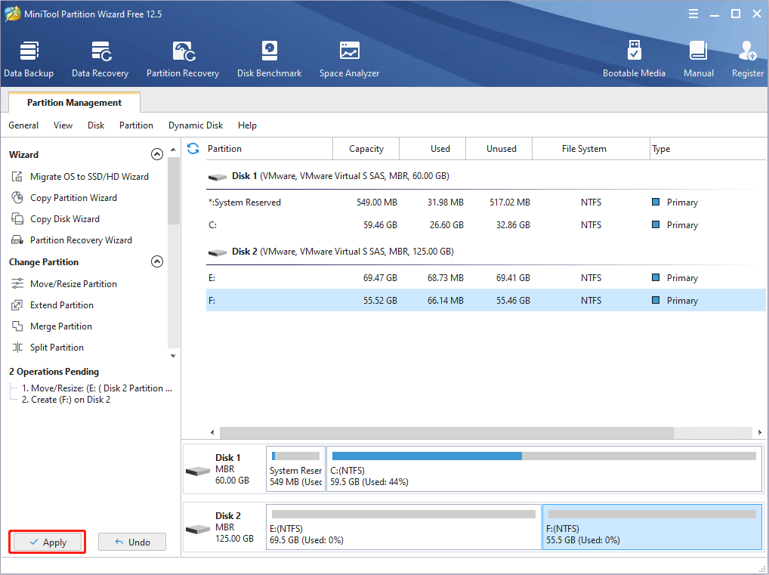The image size is (769, 575).
Task: Open the View menu
Action: click(63, 125)
